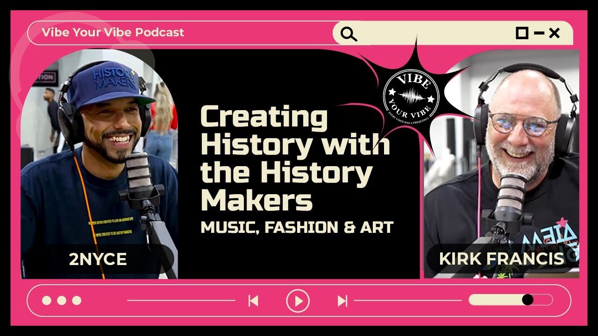The height and width of the screenshot is (336, 598).
Task: Skip to the next track icon
Action: 342,301
